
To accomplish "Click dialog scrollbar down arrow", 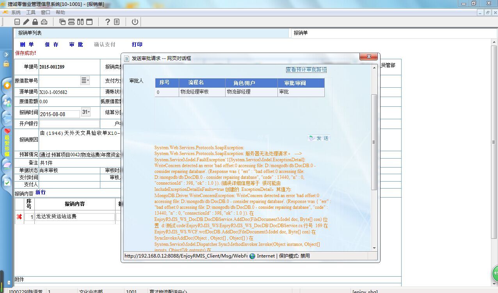I will tap(374, 248).
